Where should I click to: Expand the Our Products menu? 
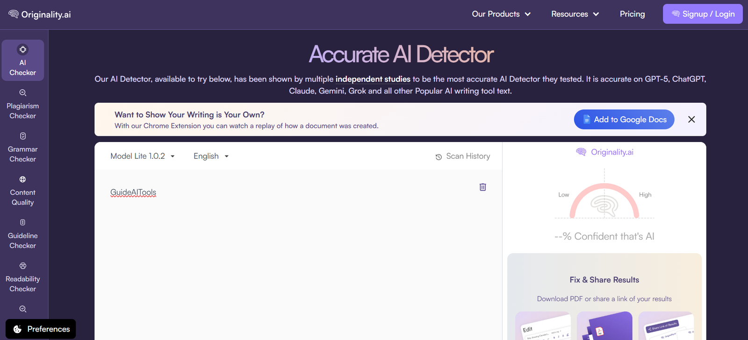click(501, 14)
